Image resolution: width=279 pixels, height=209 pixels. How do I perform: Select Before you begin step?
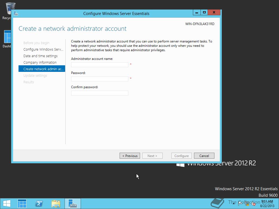point(36,43)
